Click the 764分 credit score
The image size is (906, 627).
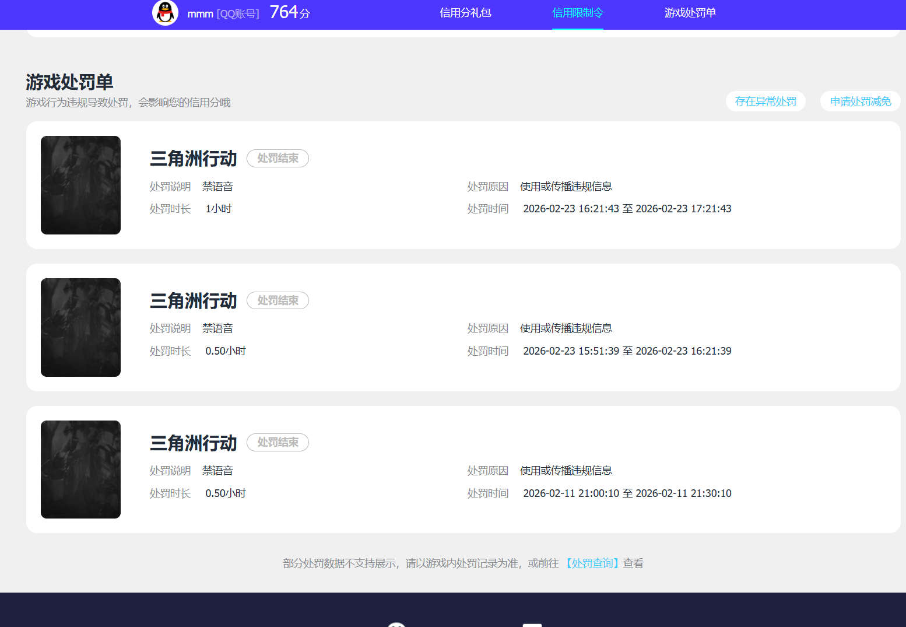[290, 12]
